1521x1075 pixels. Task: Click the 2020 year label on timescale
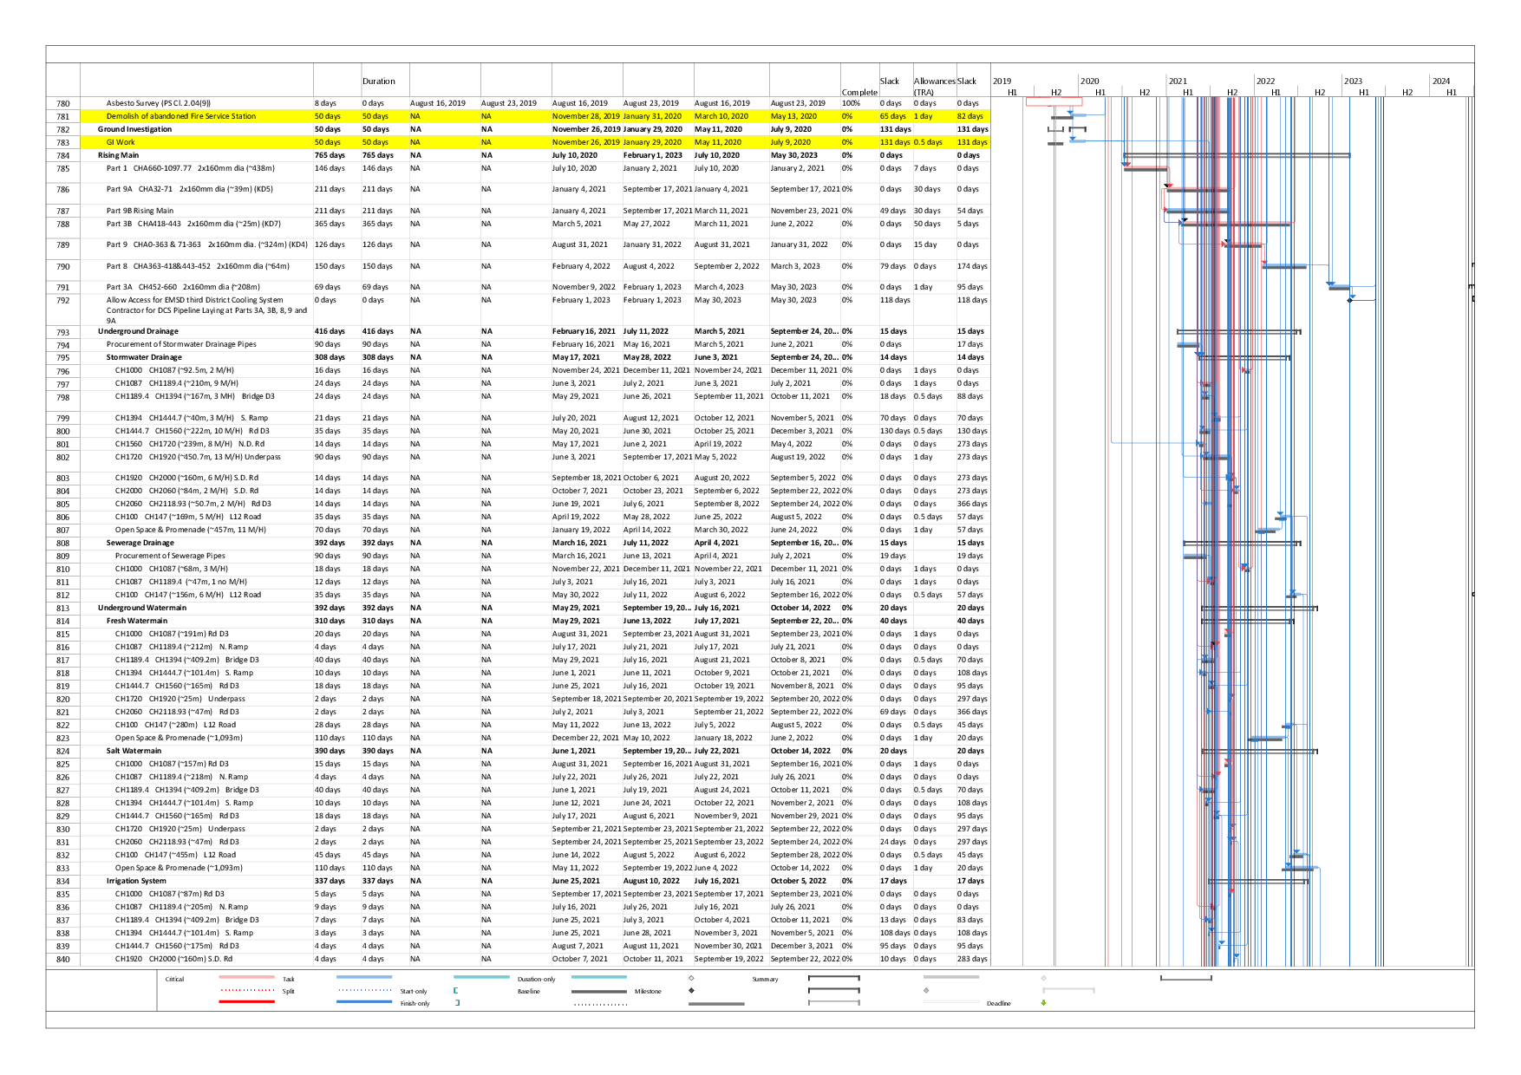[1089, 81]
